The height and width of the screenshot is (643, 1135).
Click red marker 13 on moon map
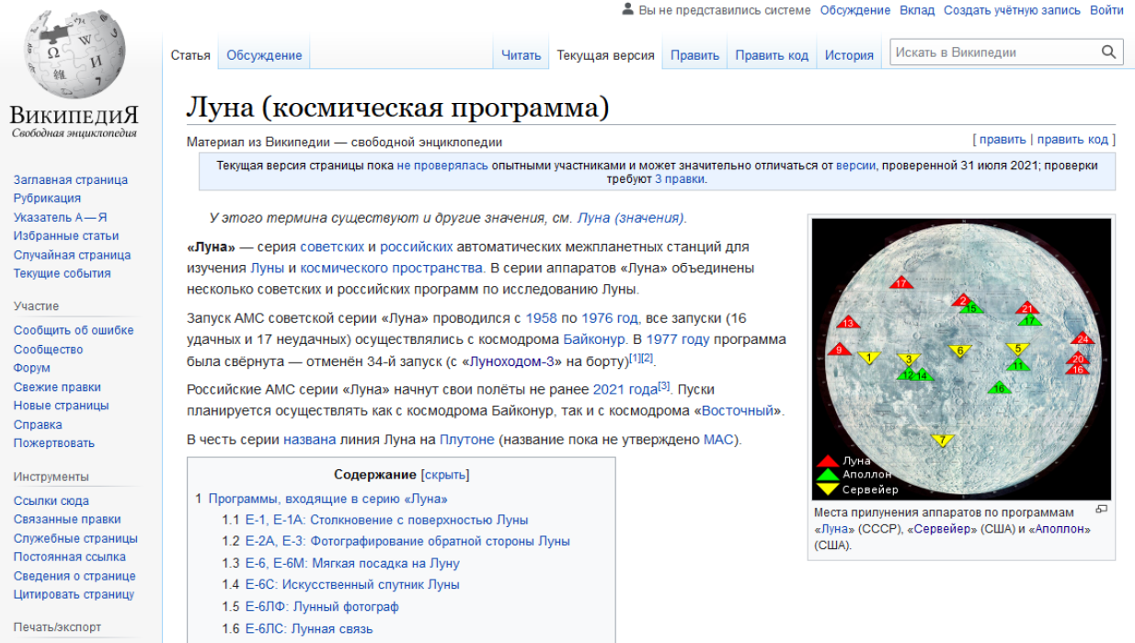848,322
